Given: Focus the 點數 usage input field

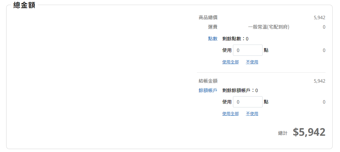Looking at the screenshot, I should tap(247, 50).
